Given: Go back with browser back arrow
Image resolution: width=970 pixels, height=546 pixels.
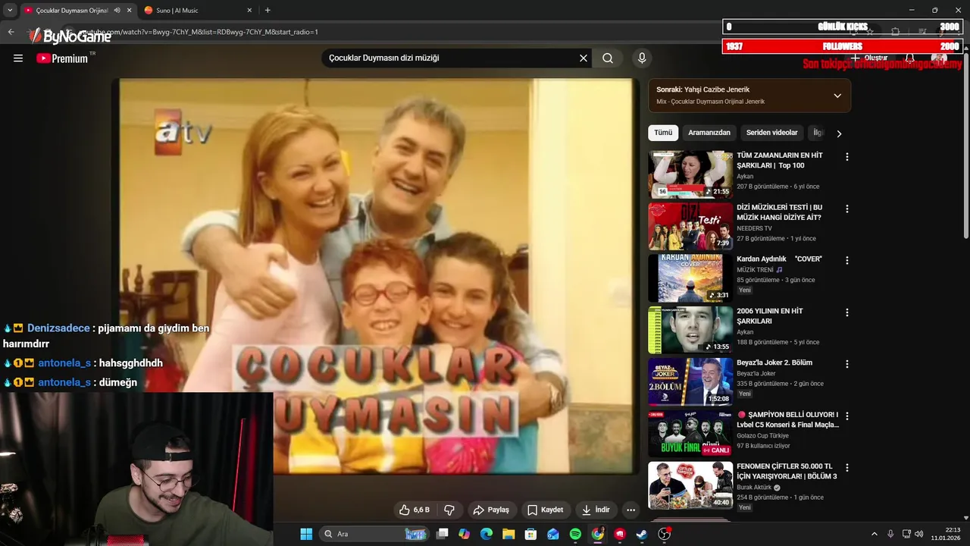Looking at the screenshot, I should click(11, 32).
